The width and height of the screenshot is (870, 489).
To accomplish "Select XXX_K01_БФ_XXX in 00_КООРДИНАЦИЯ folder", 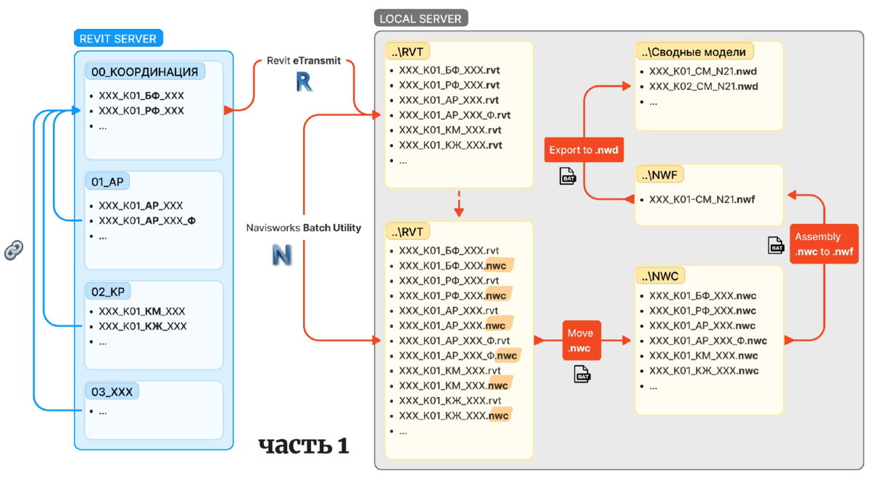I will point(141,96).
